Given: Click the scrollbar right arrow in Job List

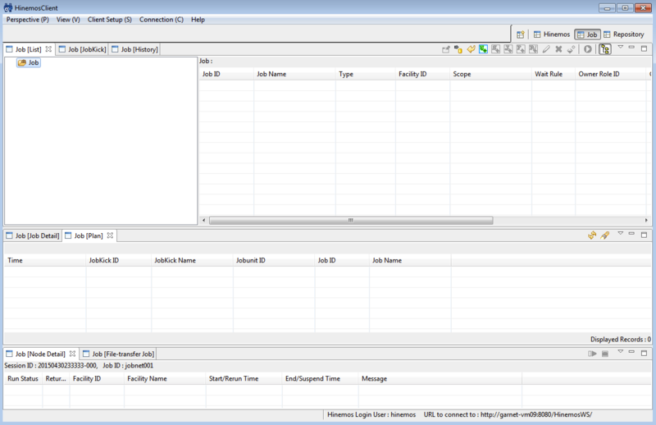Looking at the screenshot, I should [x=646, y=220].
